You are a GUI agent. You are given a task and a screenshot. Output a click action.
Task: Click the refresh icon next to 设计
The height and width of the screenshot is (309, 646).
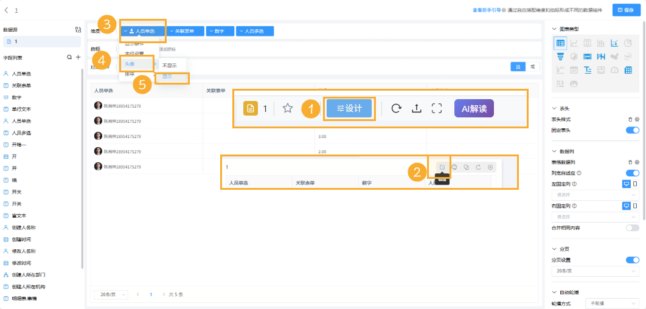[x=397, y=108]
